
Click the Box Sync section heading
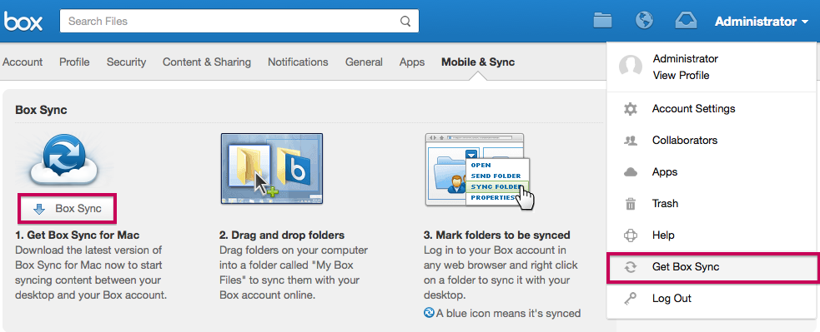(x=42, y=110)
